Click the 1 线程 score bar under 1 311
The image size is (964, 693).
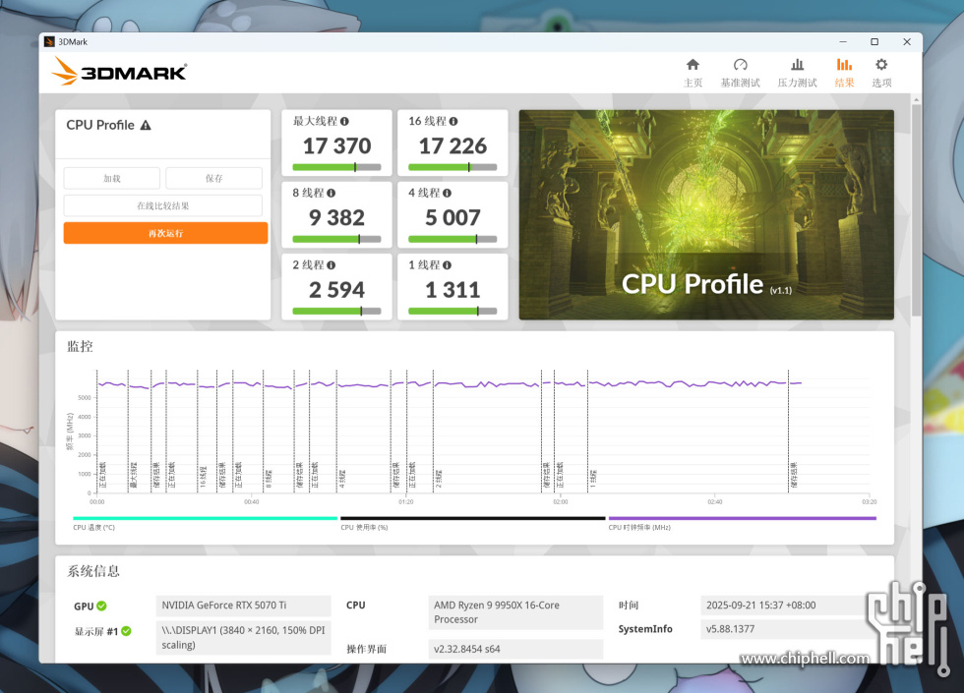452,311
